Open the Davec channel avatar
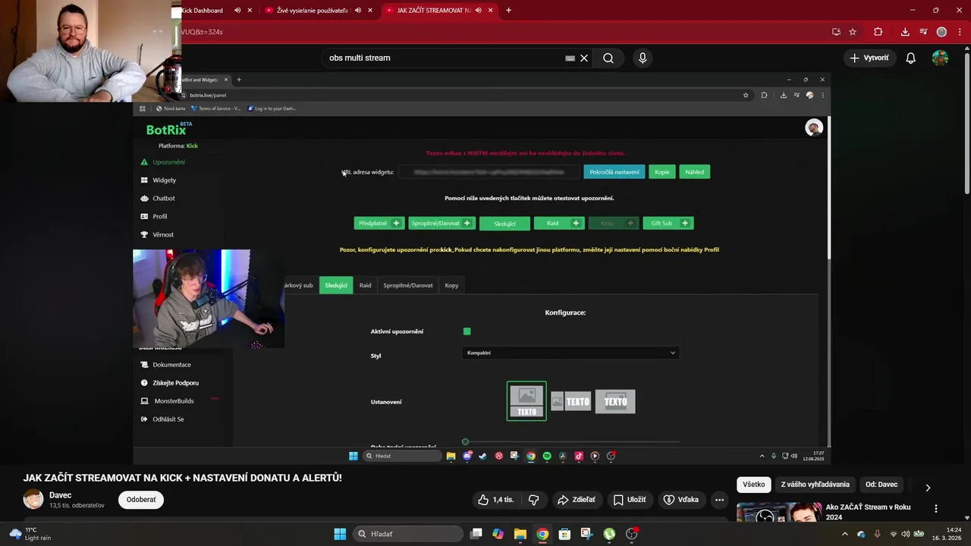971x546 pixels. (33, 499)
